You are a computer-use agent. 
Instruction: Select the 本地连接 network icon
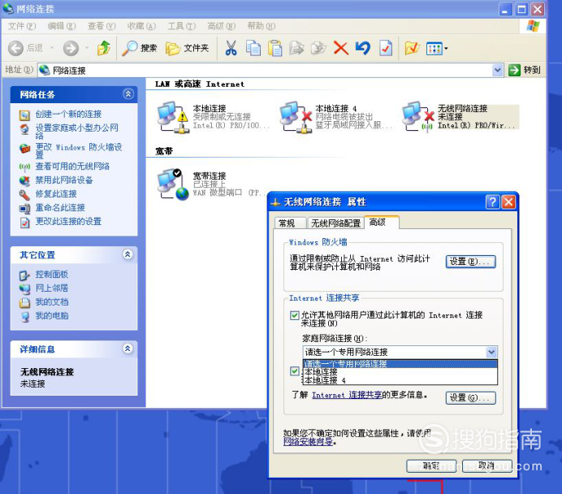173,118
